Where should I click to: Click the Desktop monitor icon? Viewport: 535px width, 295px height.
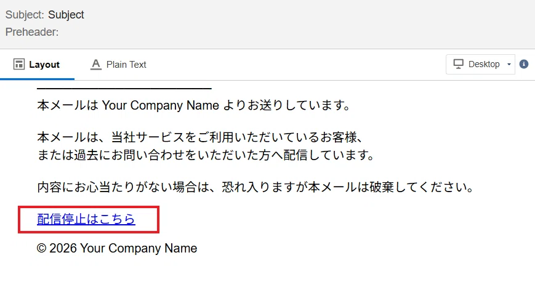coord(458,64)
